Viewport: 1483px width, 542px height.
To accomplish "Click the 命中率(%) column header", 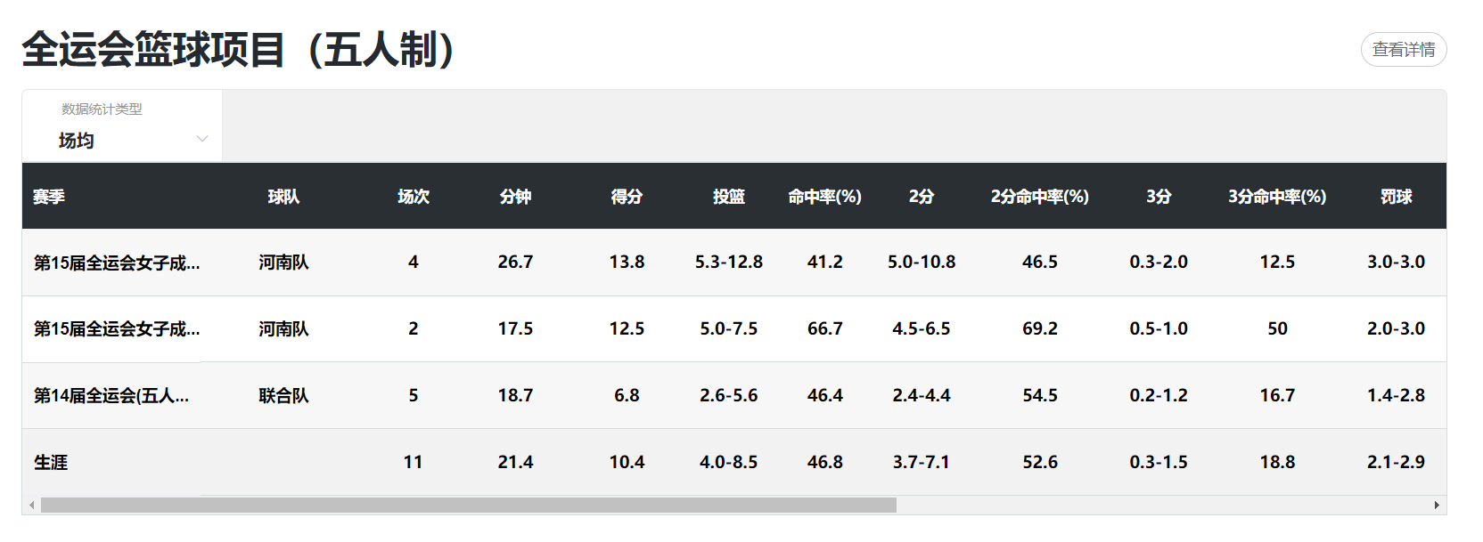I will (x=824, y=197).
